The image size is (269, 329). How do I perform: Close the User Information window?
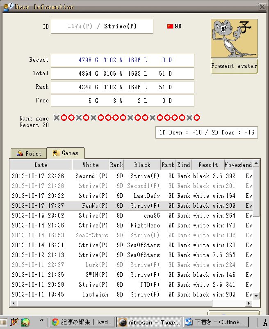point(262,7)
